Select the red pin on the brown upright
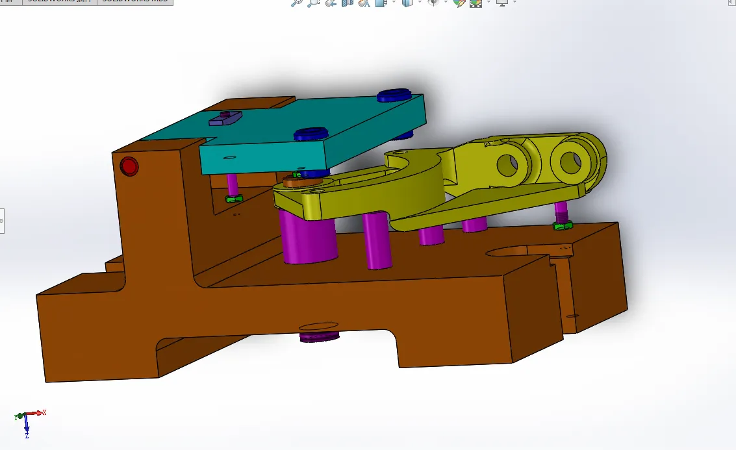The height and width of the screenshot is (450, 736). 129,167
